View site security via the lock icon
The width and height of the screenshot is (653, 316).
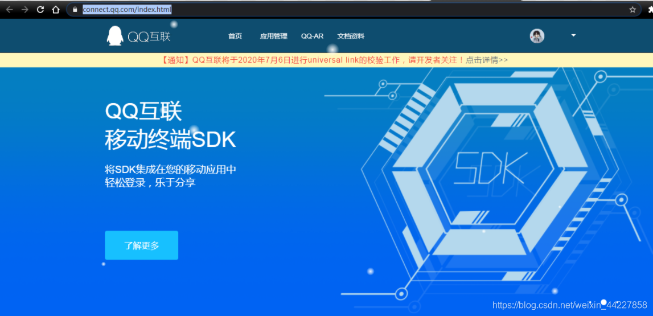point(75,10)
